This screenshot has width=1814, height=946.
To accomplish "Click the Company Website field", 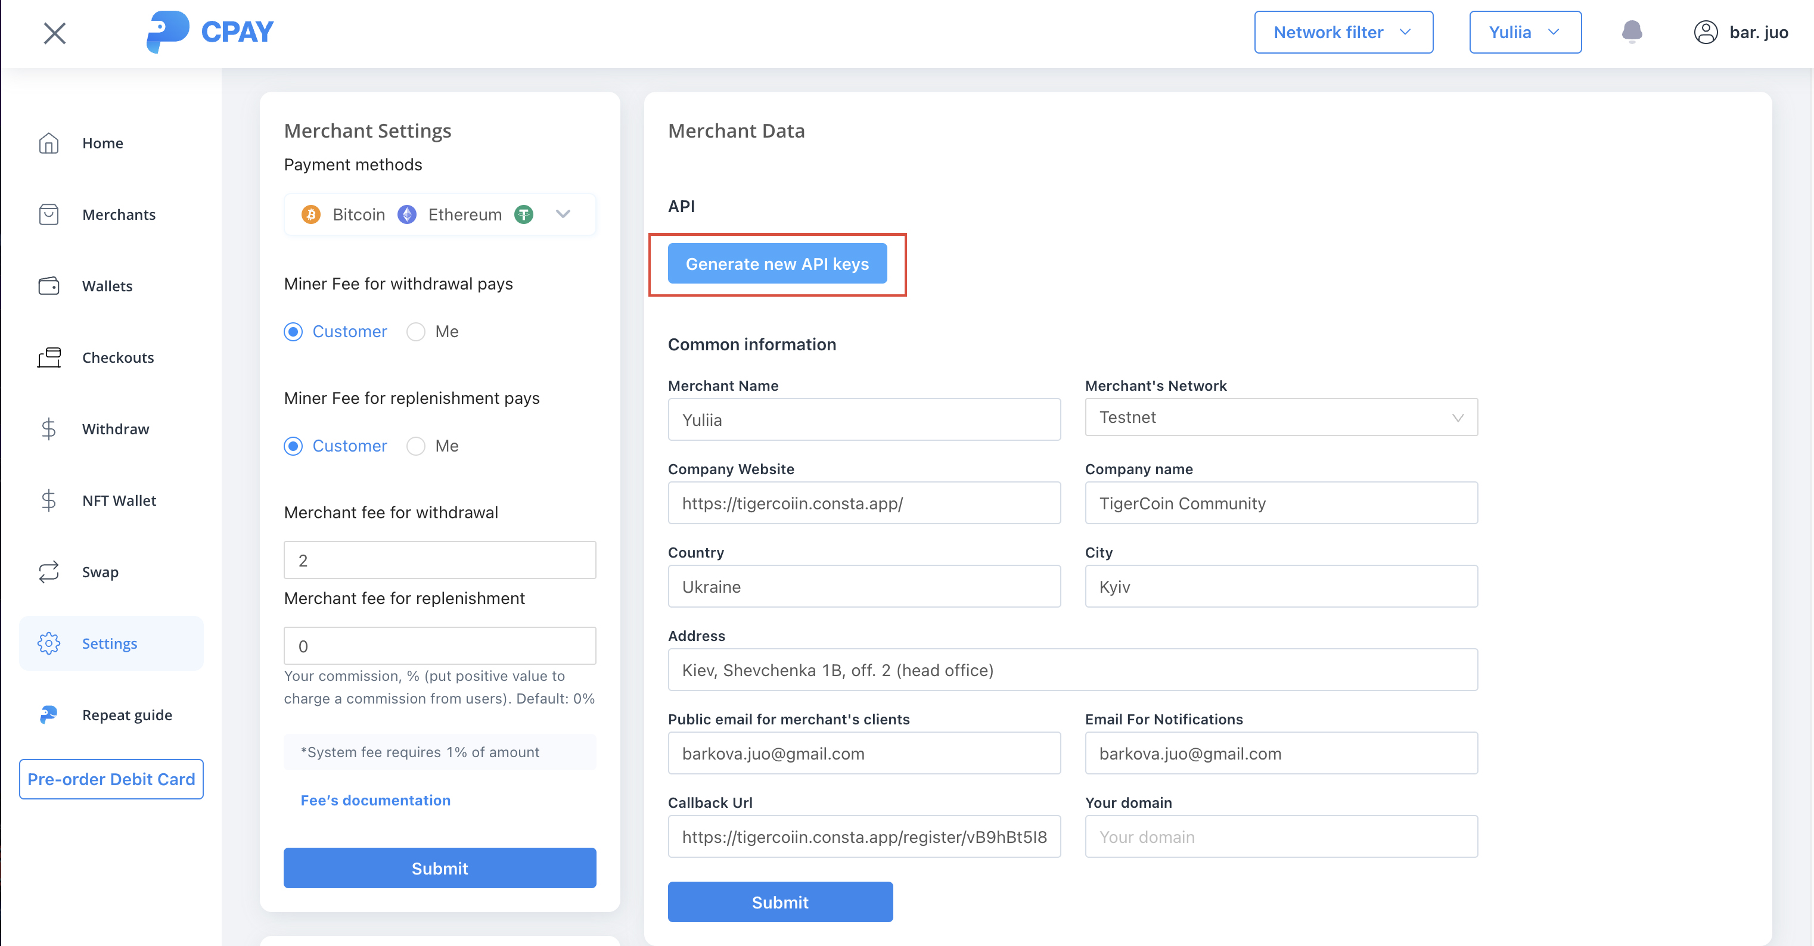I will (x=864, y=503).
